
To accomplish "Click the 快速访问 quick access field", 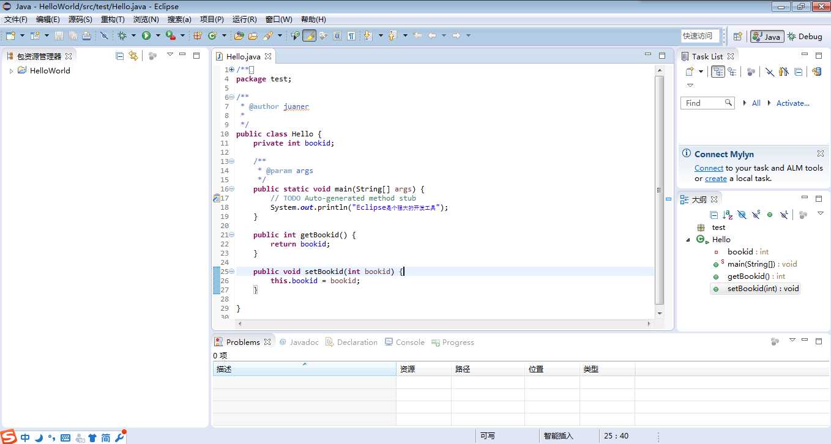I will pyautogui.click(x=700, y=36).
